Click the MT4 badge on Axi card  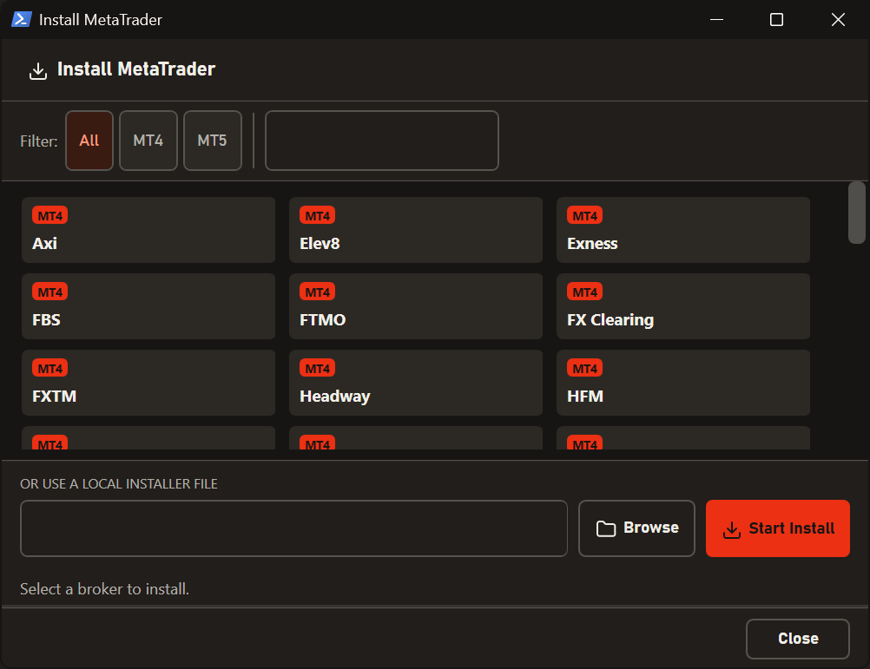(x=50, y=215)
